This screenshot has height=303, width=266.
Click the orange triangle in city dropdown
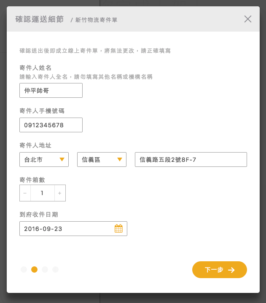point(62,159)
